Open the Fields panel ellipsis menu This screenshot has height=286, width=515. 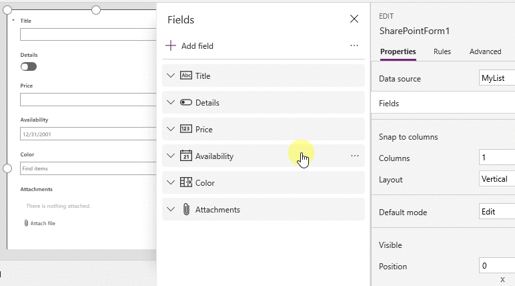354,46
